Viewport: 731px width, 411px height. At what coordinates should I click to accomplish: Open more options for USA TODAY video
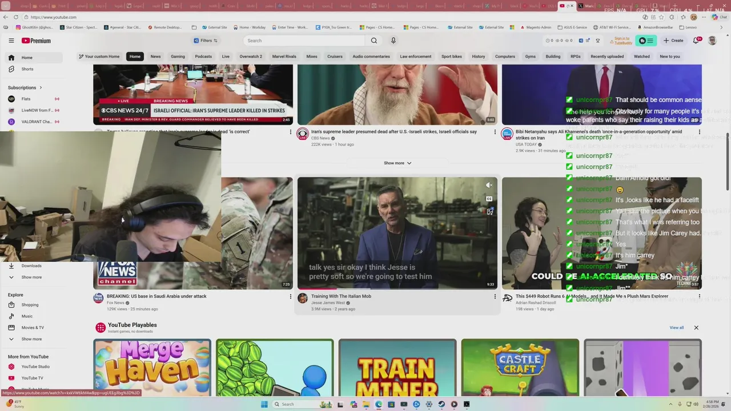click(699, 132)
